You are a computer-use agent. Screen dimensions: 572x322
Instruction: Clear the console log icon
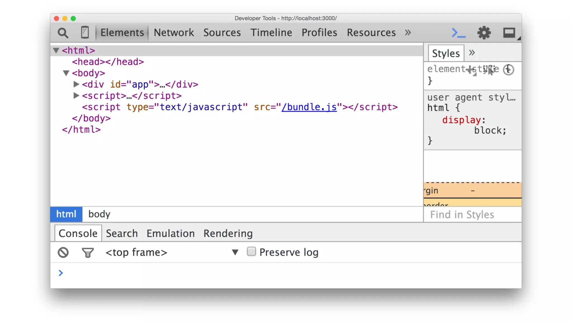click(x=63, y=252)
